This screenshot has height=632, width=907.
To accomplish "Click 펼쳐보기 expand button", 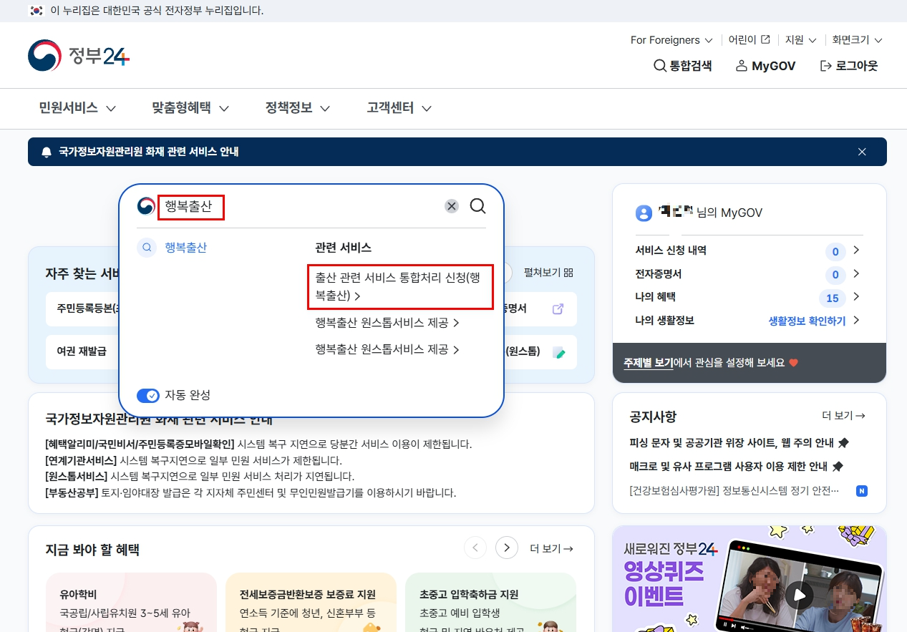I will click(548, 273).
